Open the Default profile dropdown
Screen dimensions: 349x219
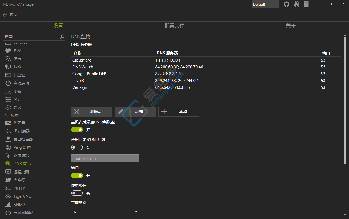tap(265, 4)
